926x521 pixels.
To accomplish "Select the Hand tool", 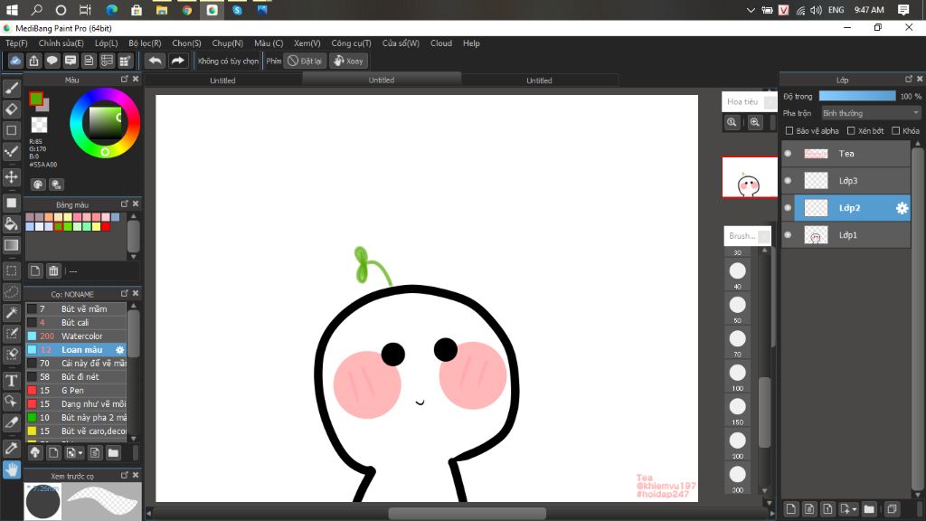I will point(11,469).
